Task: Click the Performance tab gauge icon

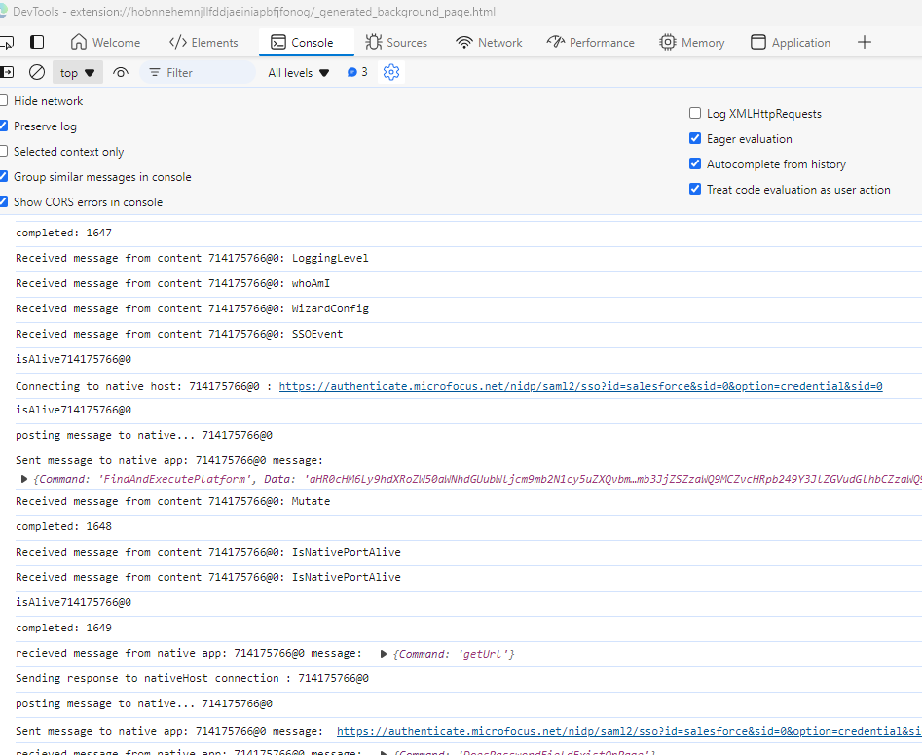Action: coord(555,42)
